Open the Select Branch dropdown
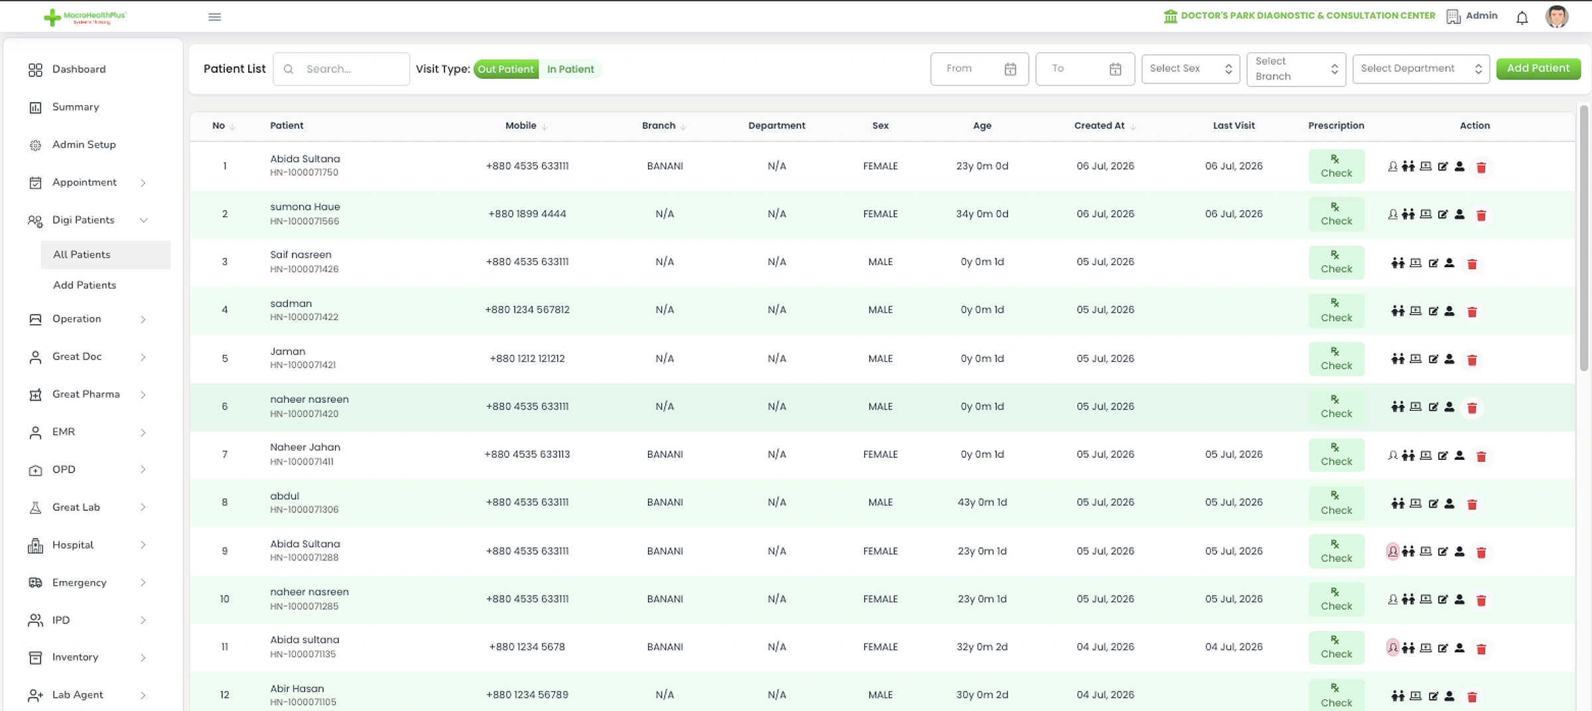This screenshot has width=1592, height=711. [x=1295, y=69]
